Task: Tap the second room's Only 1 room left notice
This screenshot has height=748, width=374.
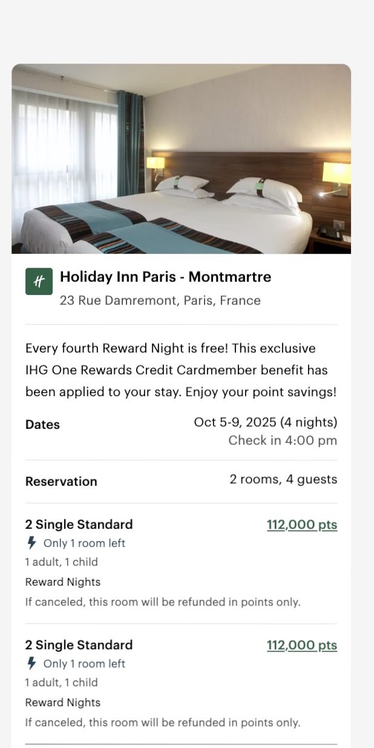Action: [x=84, y=664]
